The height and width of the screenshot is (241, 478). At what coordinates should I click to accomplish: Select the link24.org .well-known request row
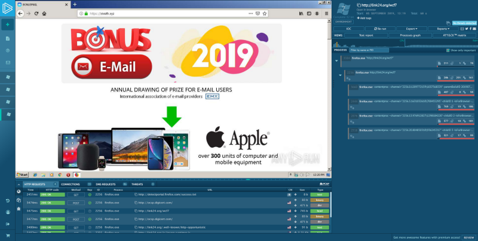click(x=177, y=227)
